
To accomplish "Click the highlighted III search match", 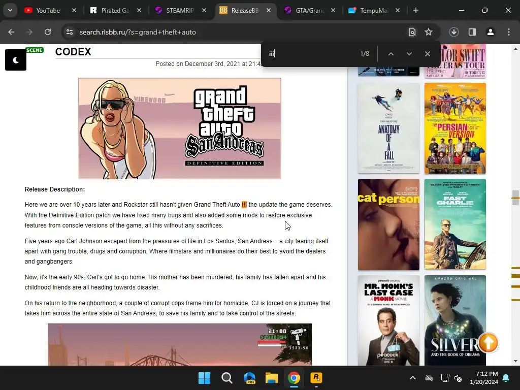I will pyautogui.click(x=244, y=205).
